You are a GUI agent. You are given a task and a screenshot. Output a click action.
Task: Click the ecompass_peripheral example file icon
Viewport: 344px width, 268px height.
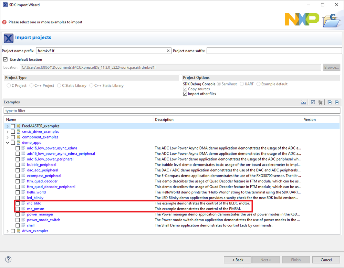23,176
